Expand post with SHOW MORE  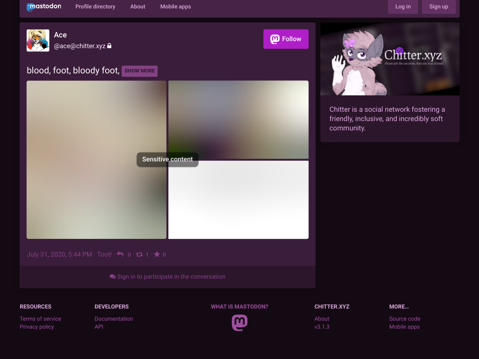[x=139, y=71]
